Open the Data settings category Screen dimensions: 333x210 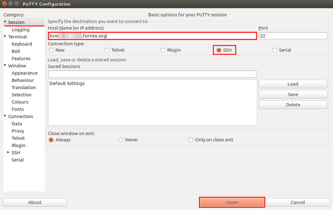[17, 124]
